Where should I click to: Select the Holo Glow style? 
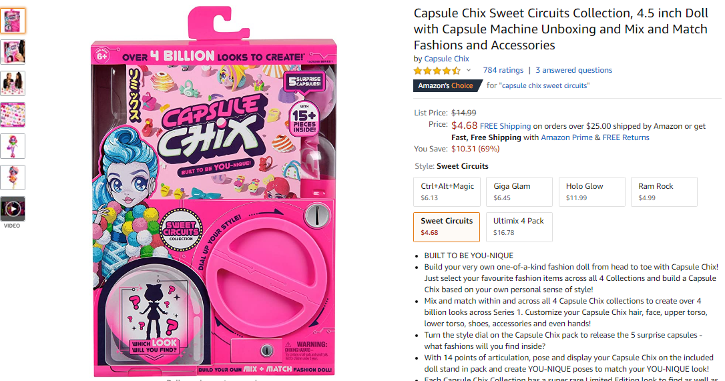point(592,192)
